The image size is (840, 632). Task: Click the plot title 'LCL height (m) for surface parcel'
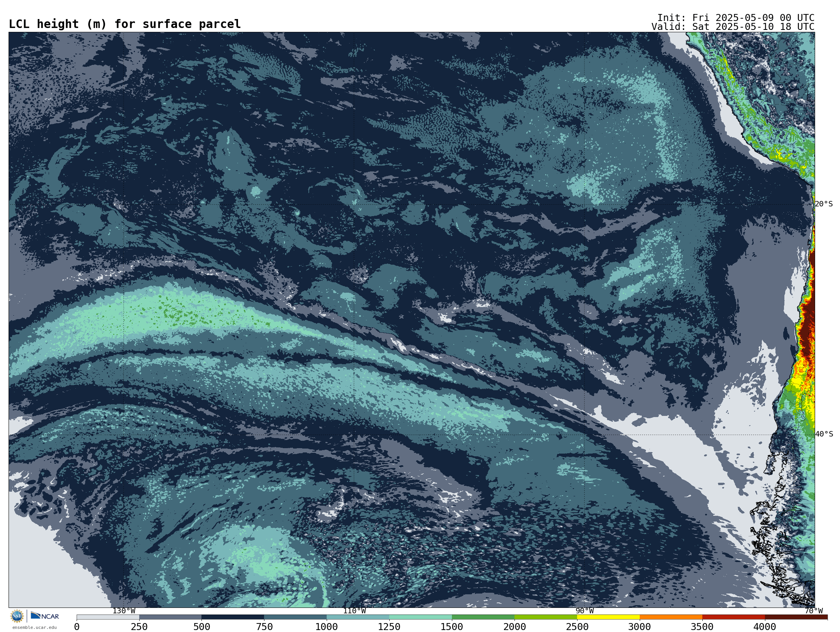[125, 24]
